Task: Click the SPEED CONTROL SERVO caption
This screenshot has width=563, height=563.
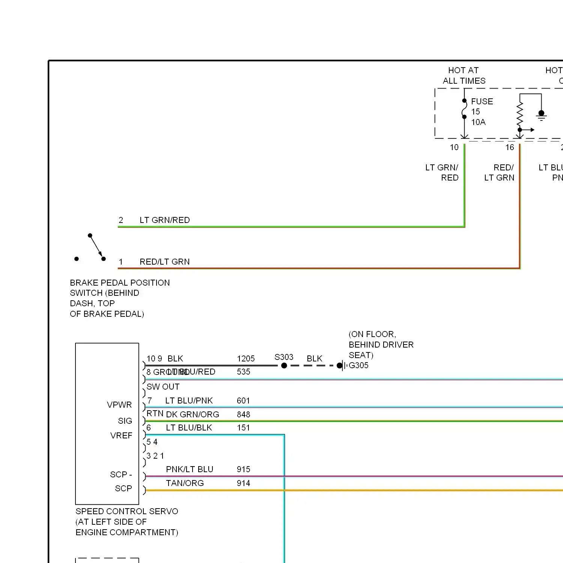Action: [127, 522]
